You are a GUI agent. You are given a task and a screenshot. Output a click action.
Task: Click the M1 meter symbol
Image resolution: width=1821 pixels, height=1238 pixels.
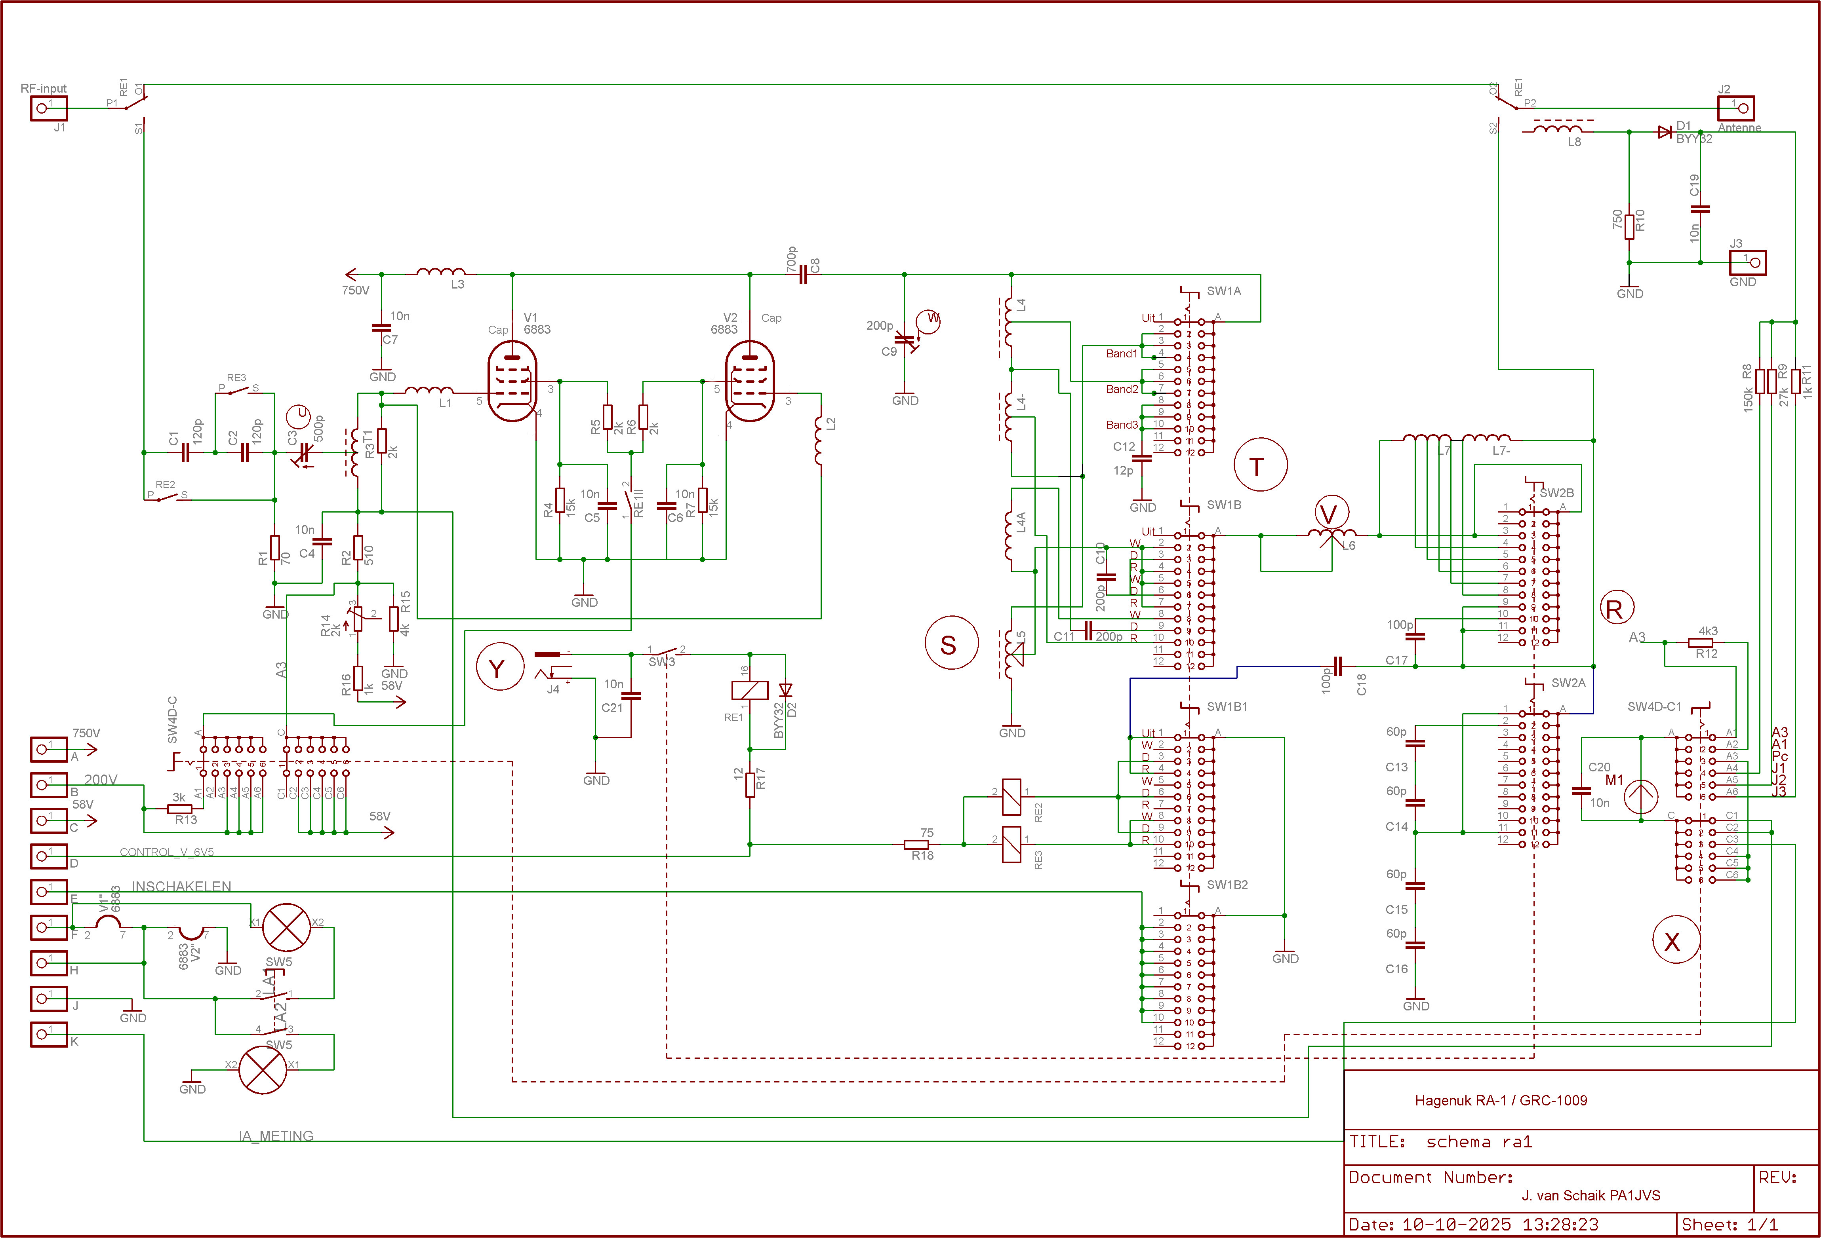[1641, 797]
